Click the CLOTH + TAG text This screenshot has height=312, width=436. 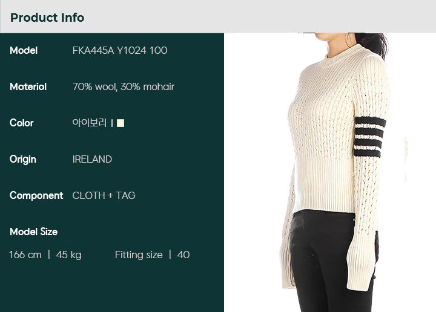[x=104, y=196]
